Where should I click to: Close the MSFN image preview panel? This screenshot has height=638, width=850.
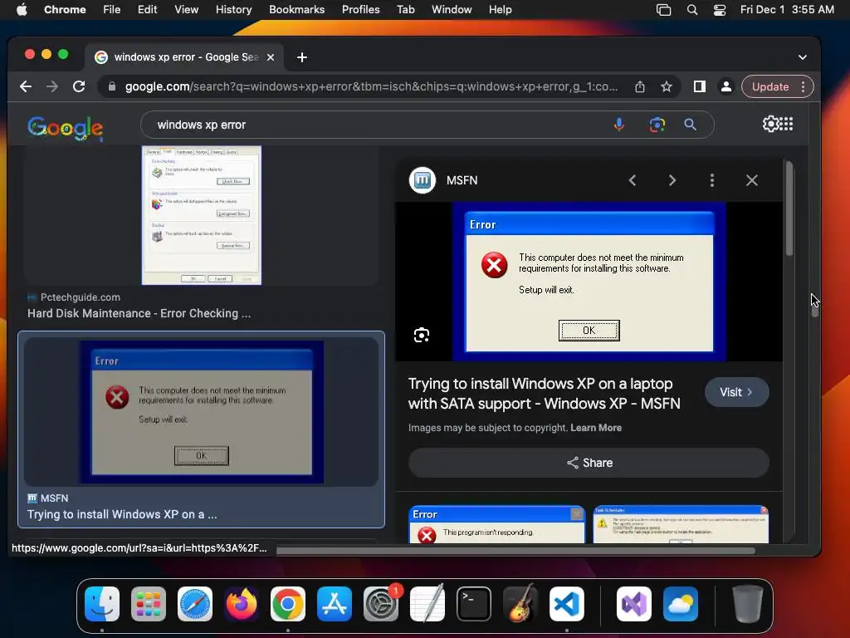click(752, 180)
